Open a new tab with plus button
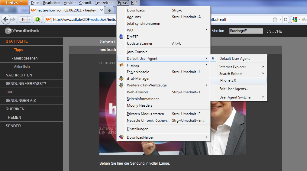 (109, 10)
